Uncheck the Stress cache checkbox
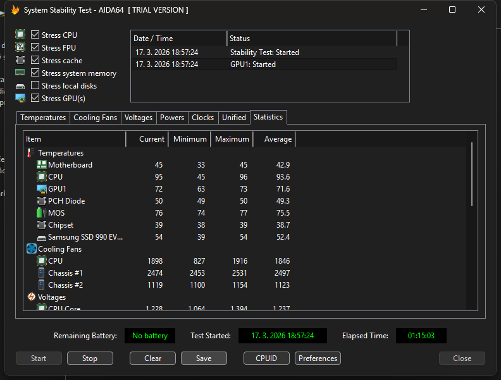The image size is (501, 380). pos(35,60)
